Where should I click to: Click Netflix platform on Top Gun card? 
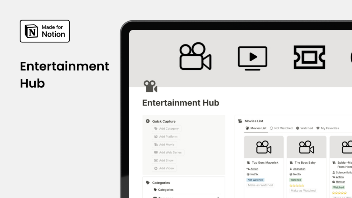[x=252, y=174]
